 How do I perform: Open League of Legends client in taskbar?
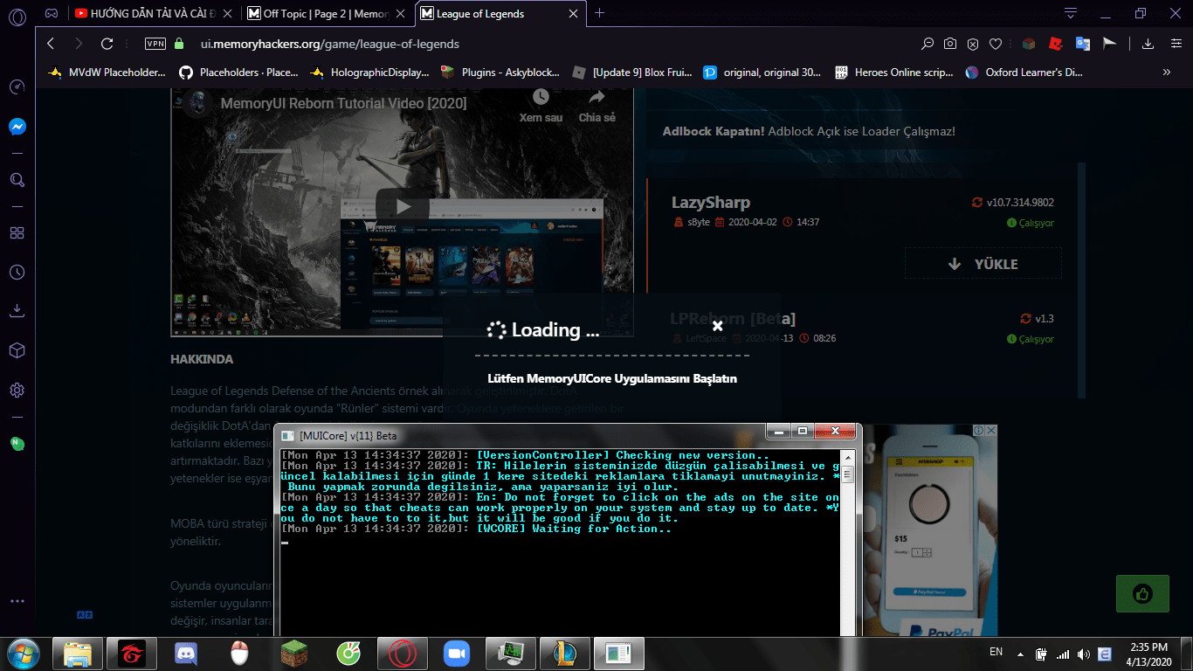coord(564,653)
